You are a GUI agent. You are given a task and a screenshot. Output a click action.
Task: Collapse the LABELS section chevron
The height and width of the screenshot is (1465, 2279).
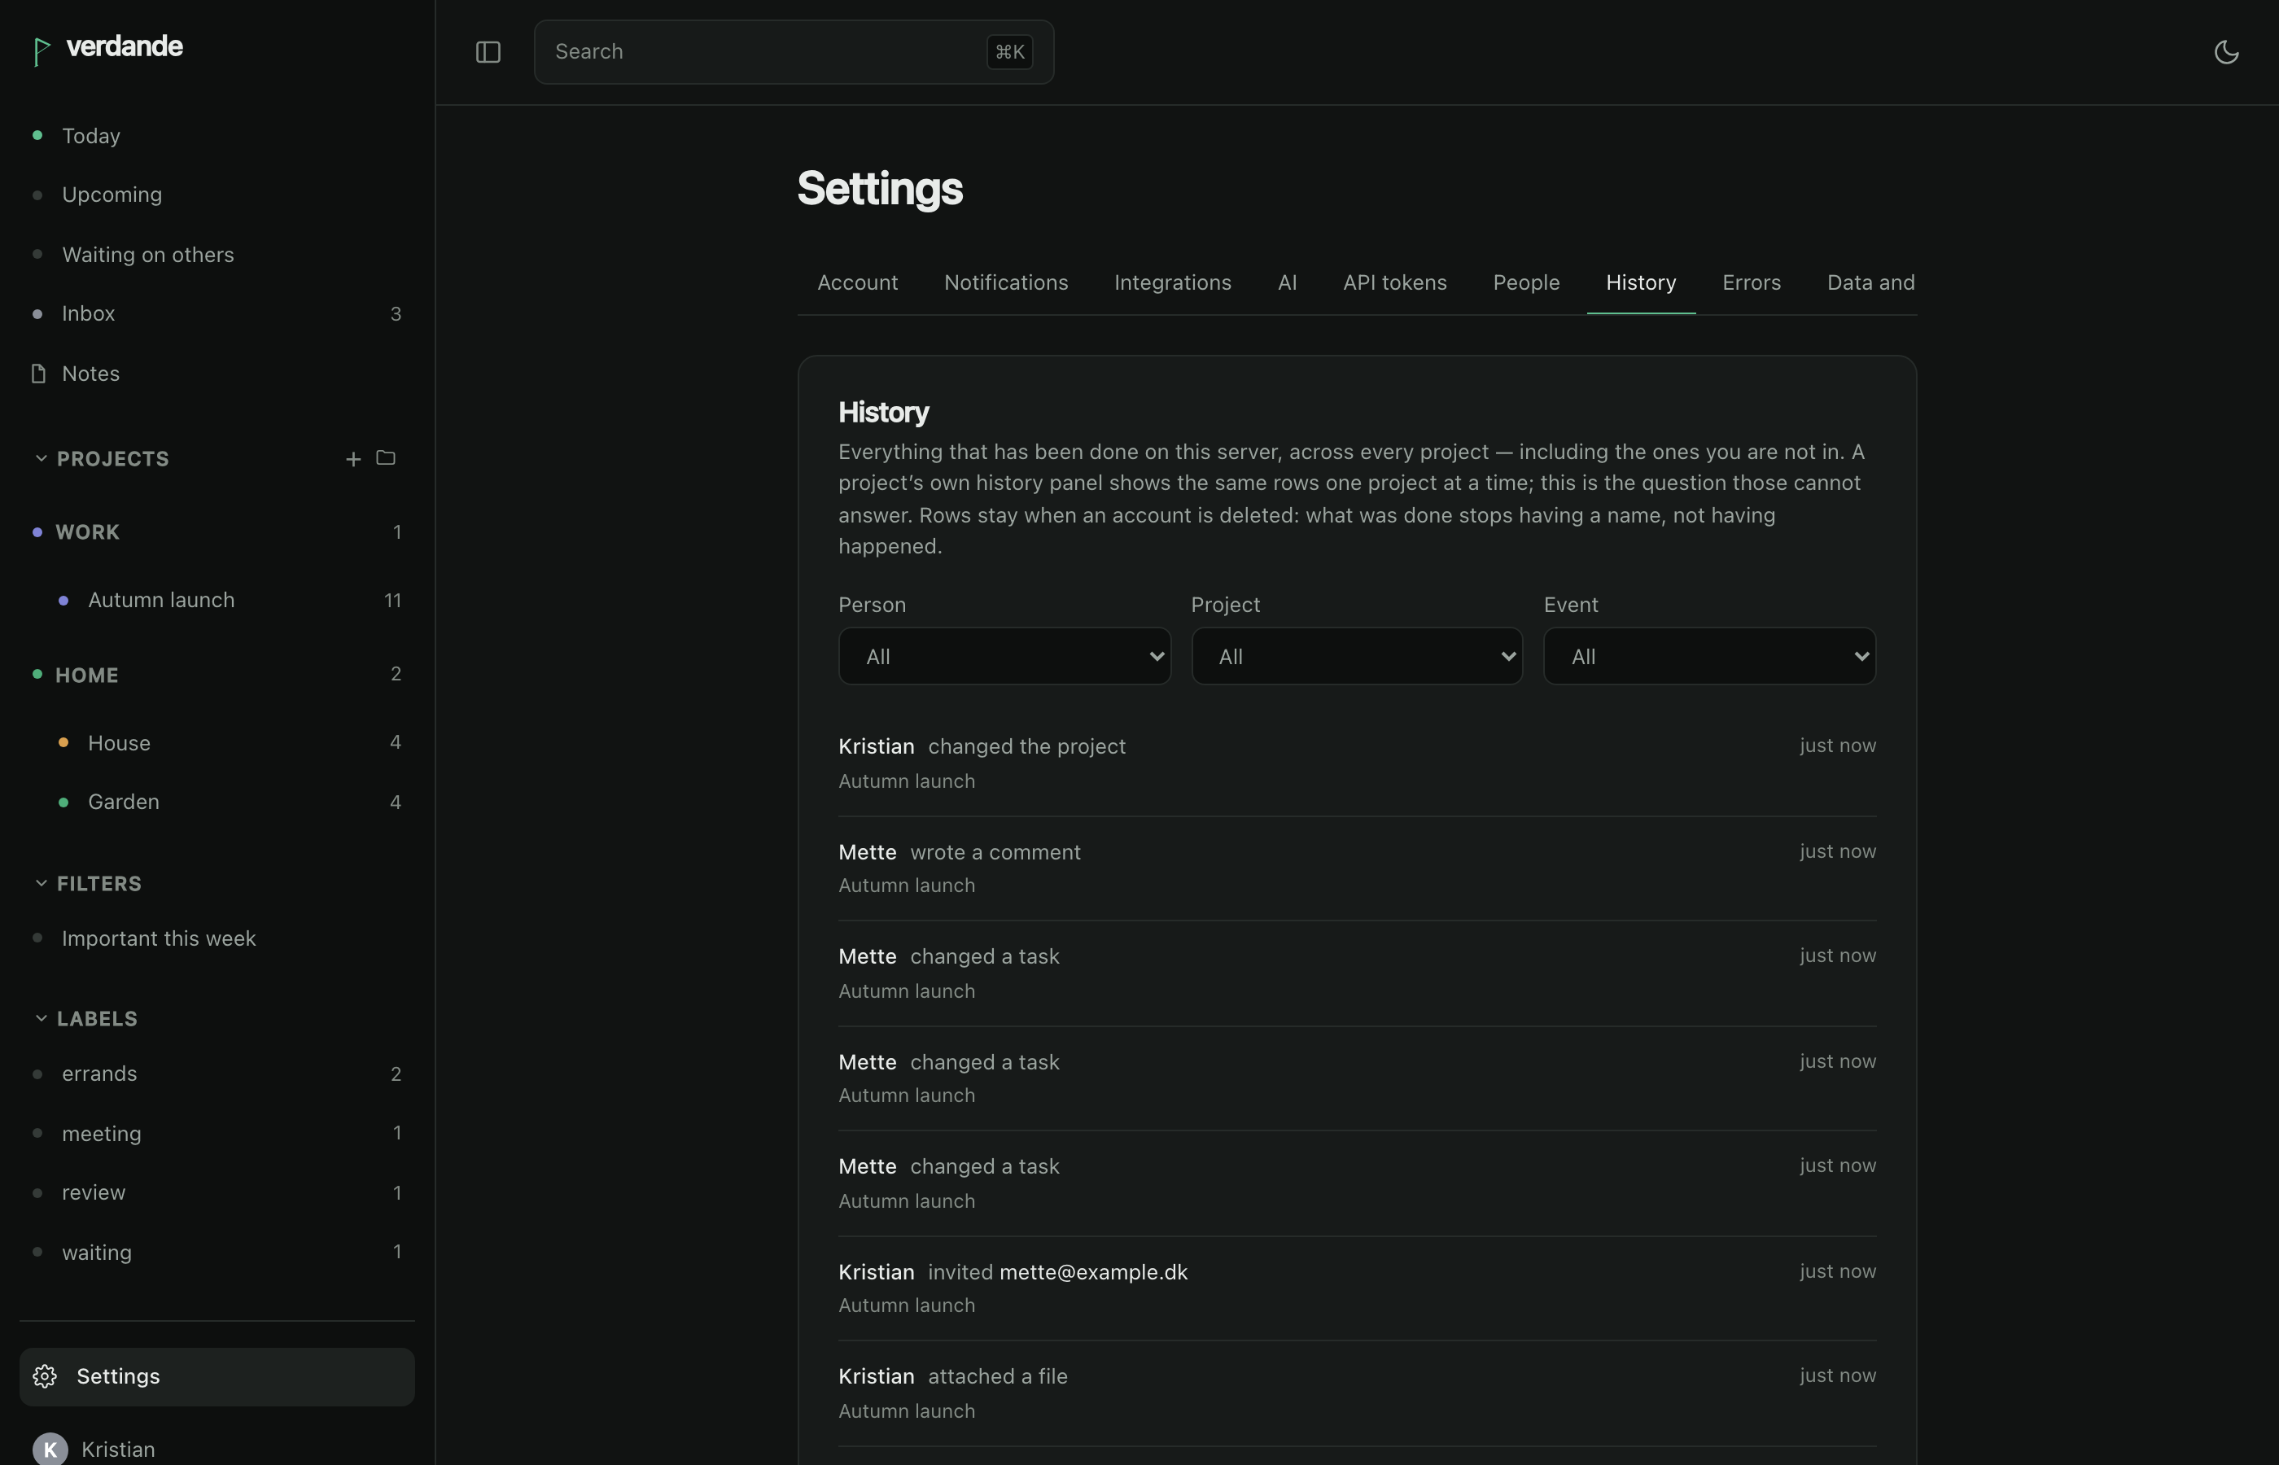tap(41, 1018)
